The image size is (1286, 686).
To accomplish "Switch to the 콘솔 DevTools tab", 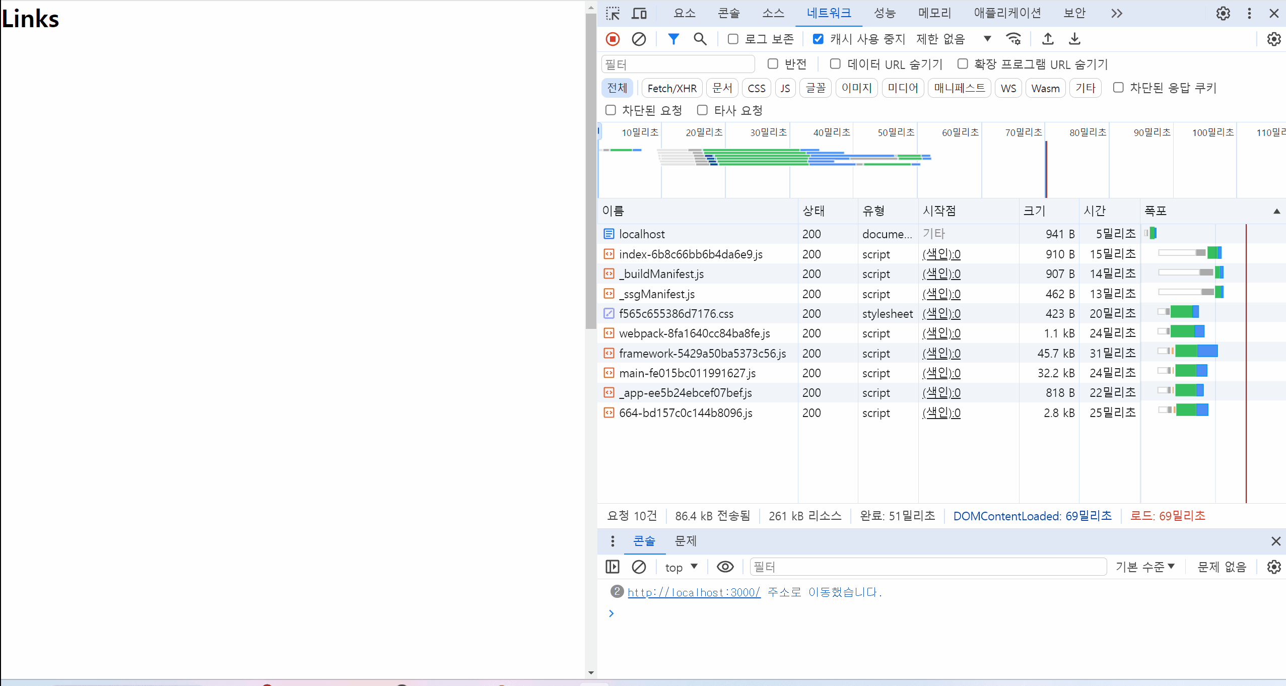I will 728,13.
